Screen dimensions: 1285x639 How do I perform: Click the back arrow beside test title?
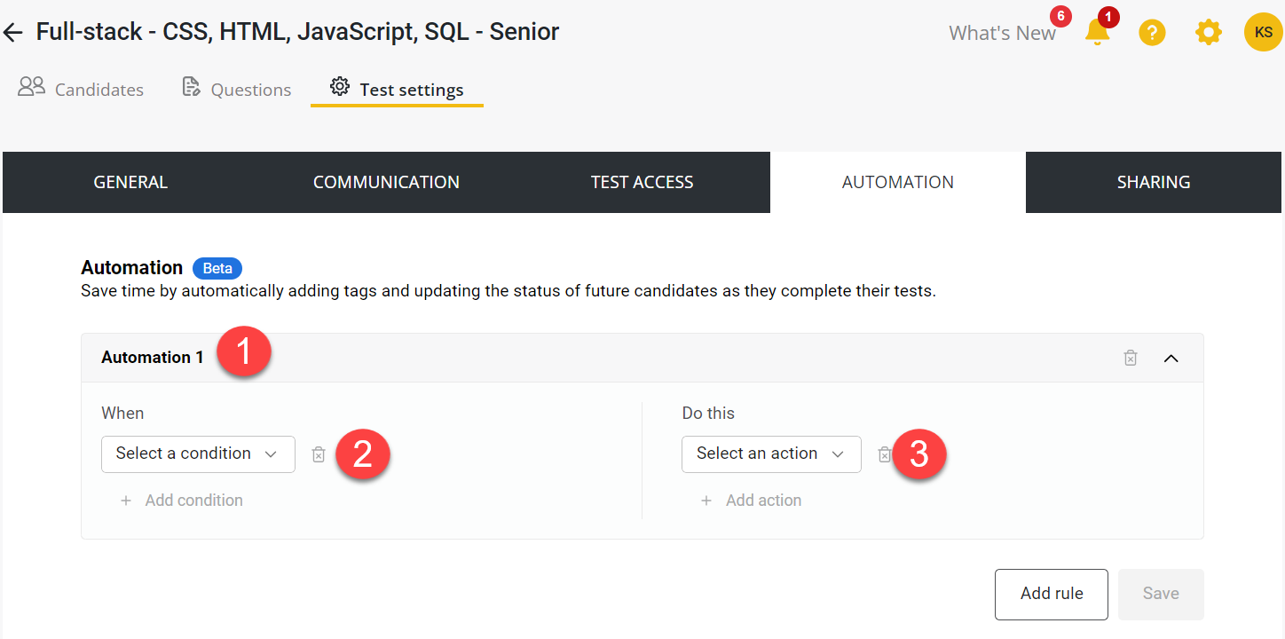[x=12, y=33]
